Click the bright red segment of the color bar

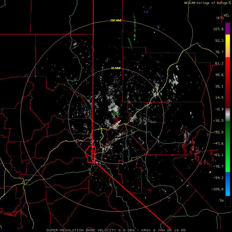228,68
